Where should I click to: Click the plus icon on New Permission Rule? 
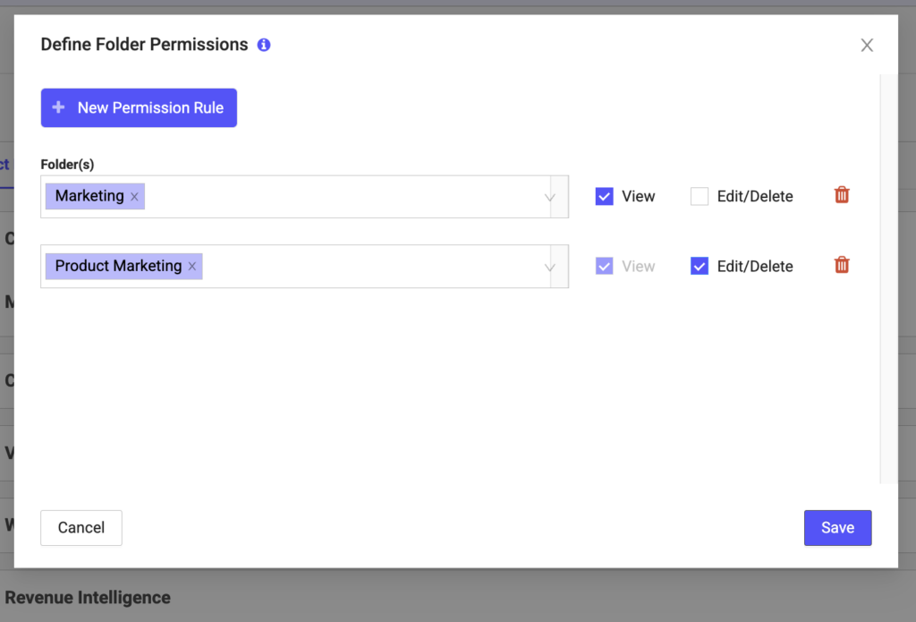pos(58,107)
